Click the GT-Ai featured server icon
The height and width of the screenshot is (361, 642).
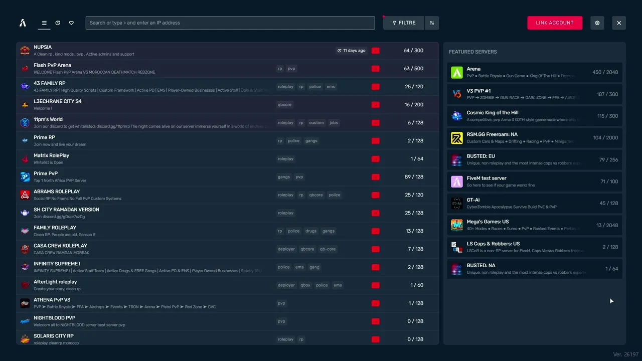pyautogui.click(x=457, y=203)
